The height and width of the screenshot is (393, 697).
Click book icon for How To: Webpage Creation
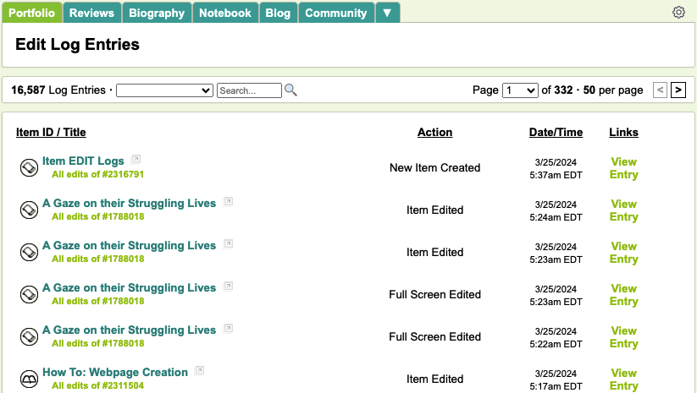pyautogui.click(x=29, y=379)
